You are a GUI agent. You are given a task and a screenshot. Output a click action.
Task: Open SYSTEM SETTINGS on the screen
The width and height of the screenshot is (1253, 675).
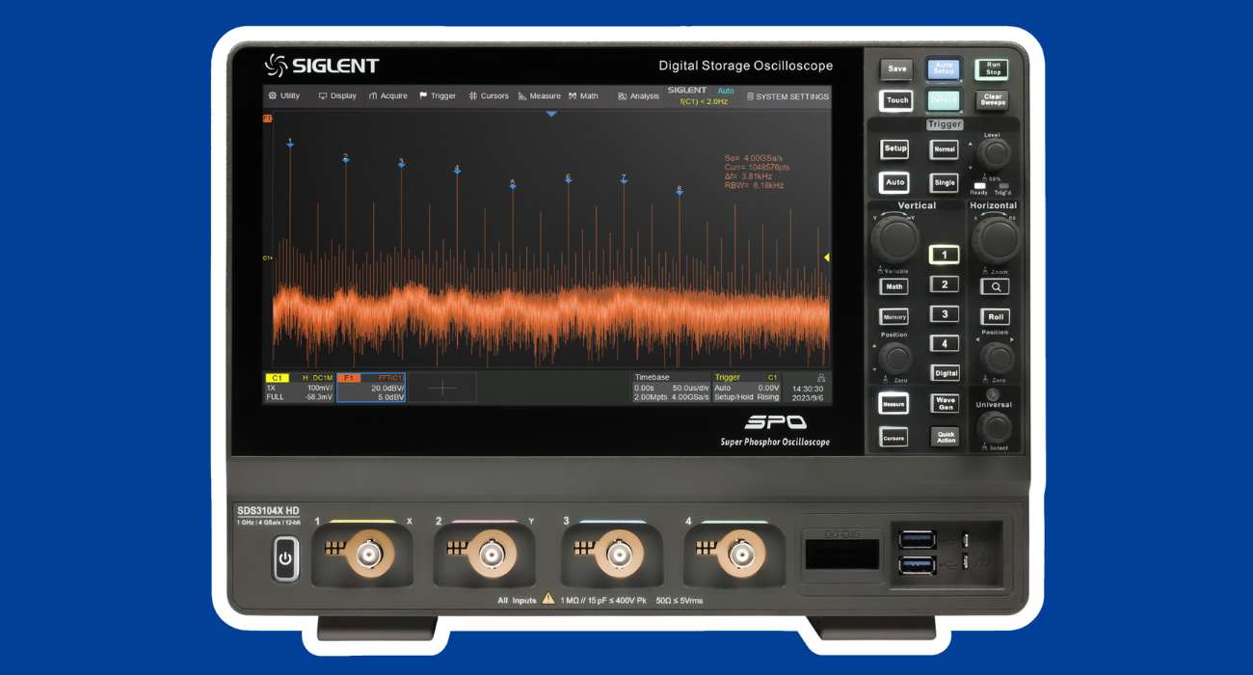(787, 96)
